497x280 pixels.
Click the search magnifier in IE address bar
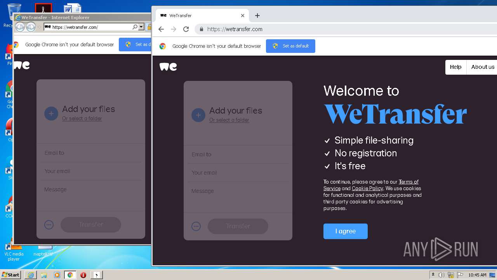[135, 27]
